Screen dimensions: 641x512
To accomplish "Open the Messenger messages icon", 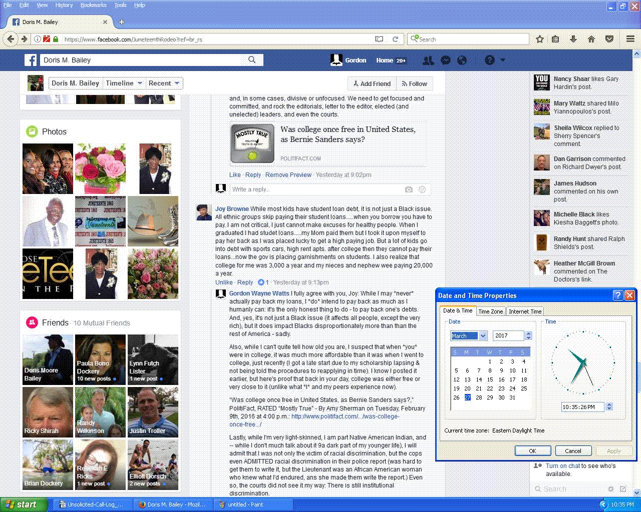I will (x=445, y=60).
